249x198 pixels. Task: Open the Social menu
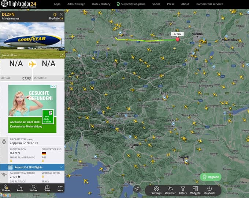[x=156, y=4]
